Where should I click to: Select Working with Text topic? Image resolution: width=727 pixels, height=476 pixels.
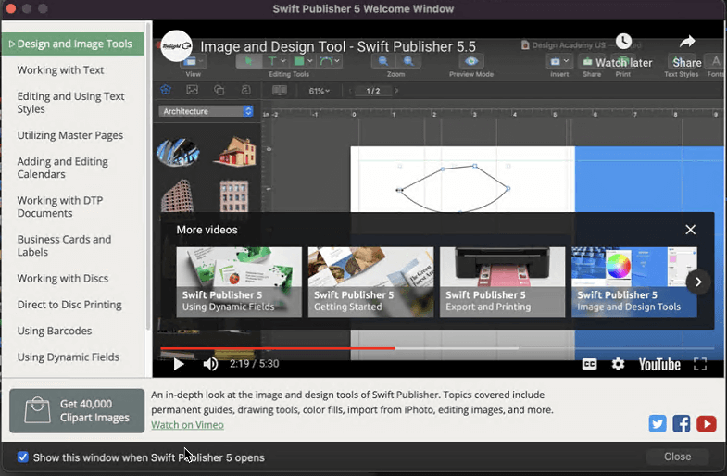60,70
